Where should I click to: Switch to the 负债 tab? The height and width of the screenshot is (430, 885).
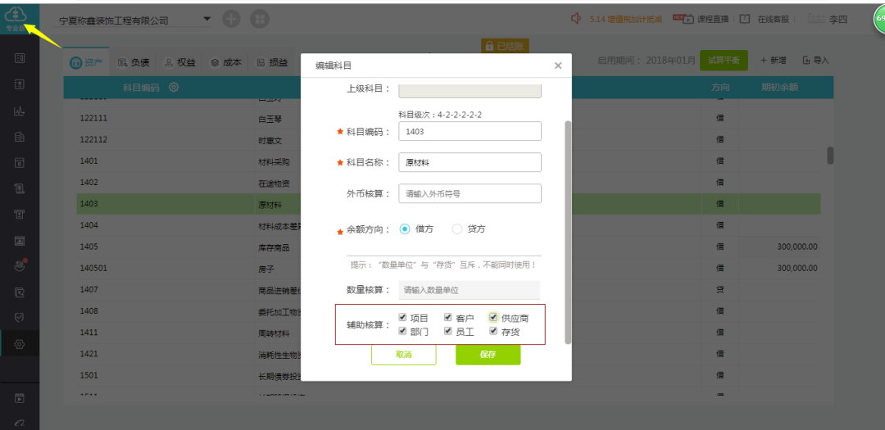[134, 62]
